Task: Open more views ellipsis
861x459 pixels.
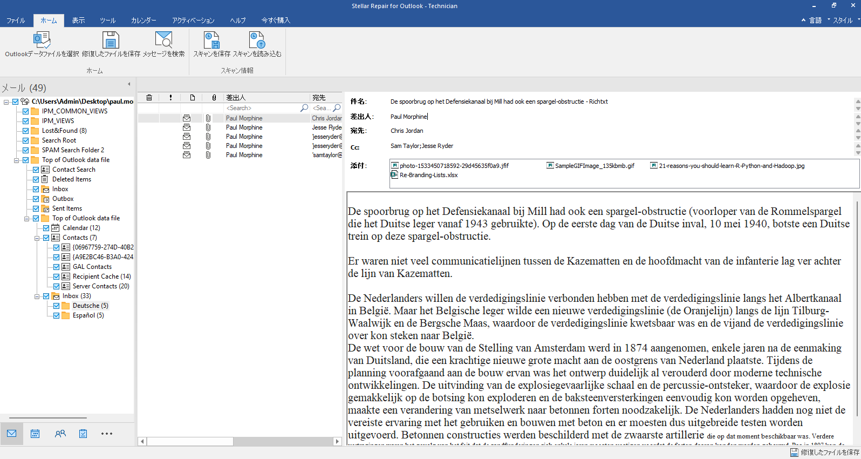Action: 107,434
